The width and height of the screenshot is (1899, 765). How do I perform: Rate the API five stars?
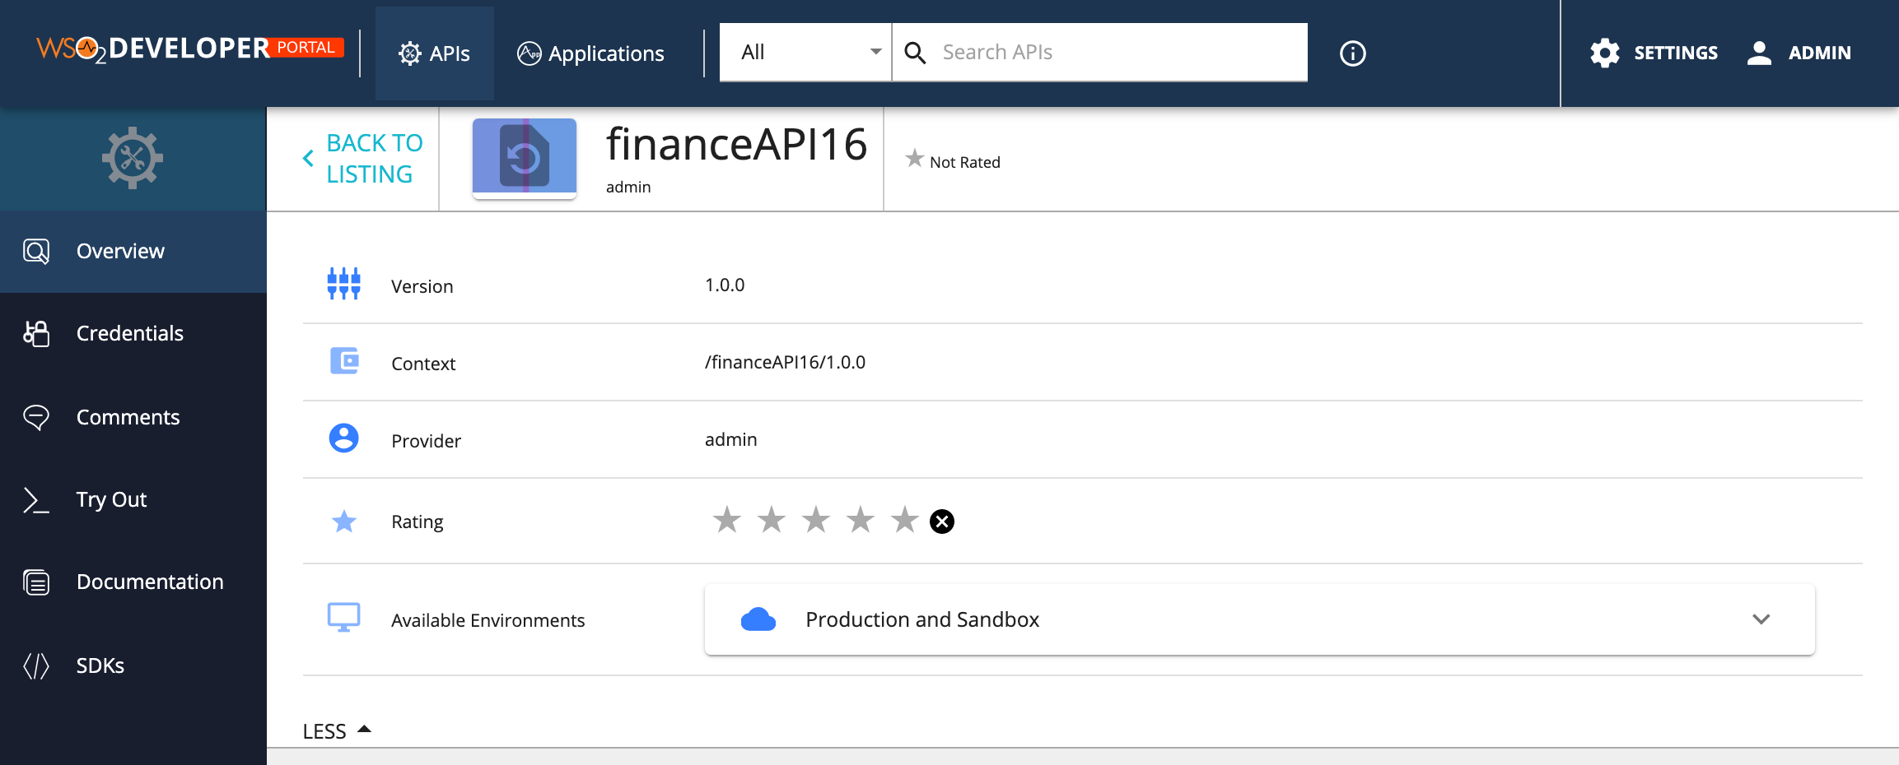click(905, 520)
